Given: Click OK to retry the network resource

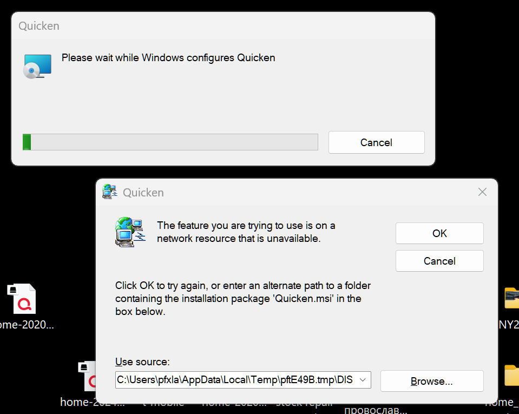Looking at the screenshot, I should click(439, 233).
